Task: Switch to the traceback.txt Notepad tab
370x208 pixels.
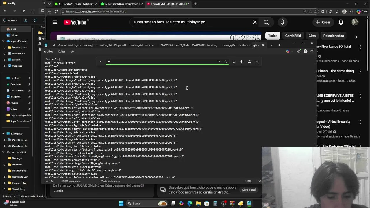Action: point(244,45)
